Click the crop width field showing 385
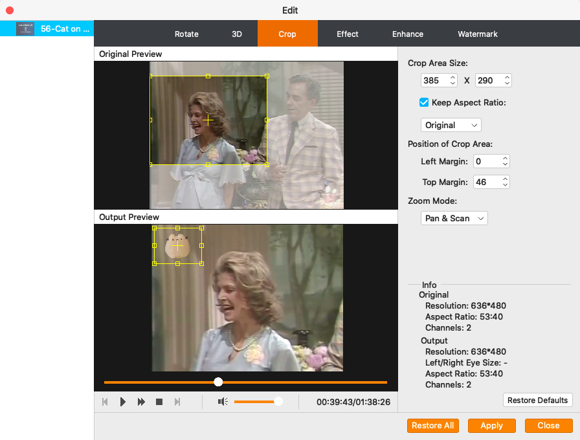The width and height of the screenshot is (580, 440). [x=435, y=80]
